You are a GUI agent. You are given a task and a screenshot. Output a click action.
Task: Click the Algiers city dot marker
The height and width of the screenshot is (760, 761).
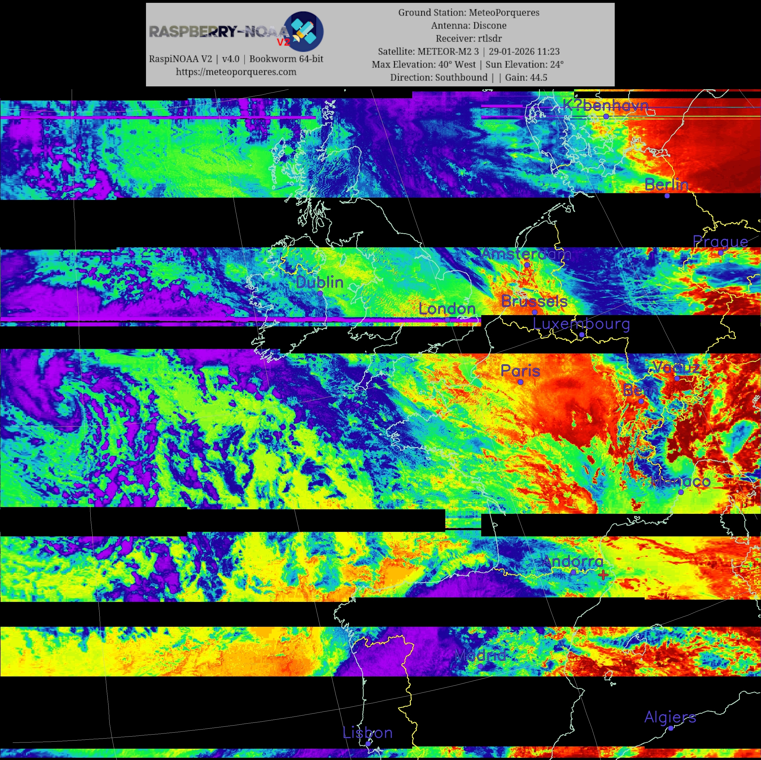(670, 728)
